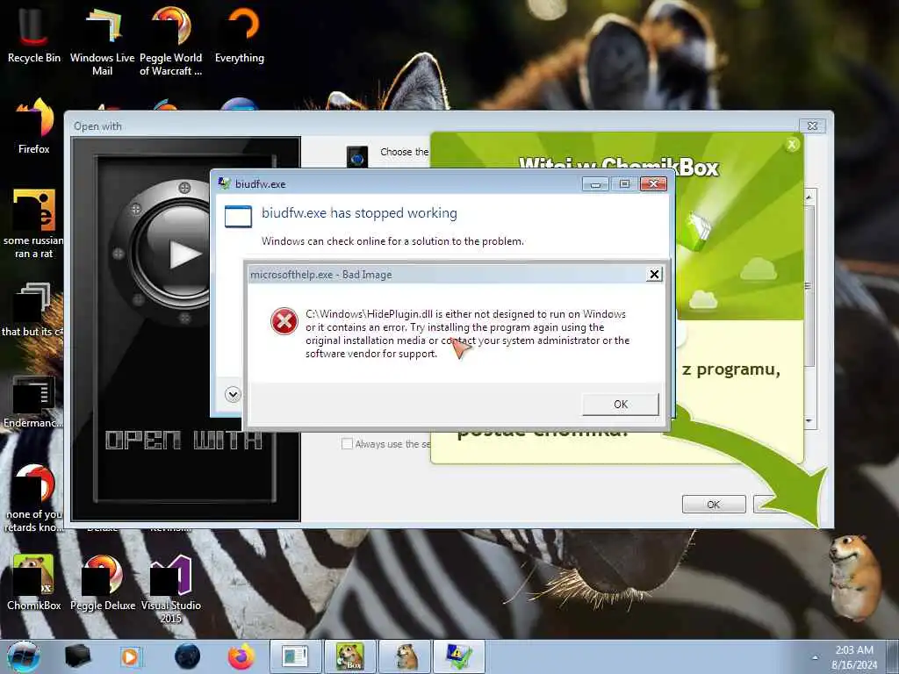This screenshot has width=899, height=674.
Task: Close the ChomikBox welcome popup
Action: click(792, 145)
